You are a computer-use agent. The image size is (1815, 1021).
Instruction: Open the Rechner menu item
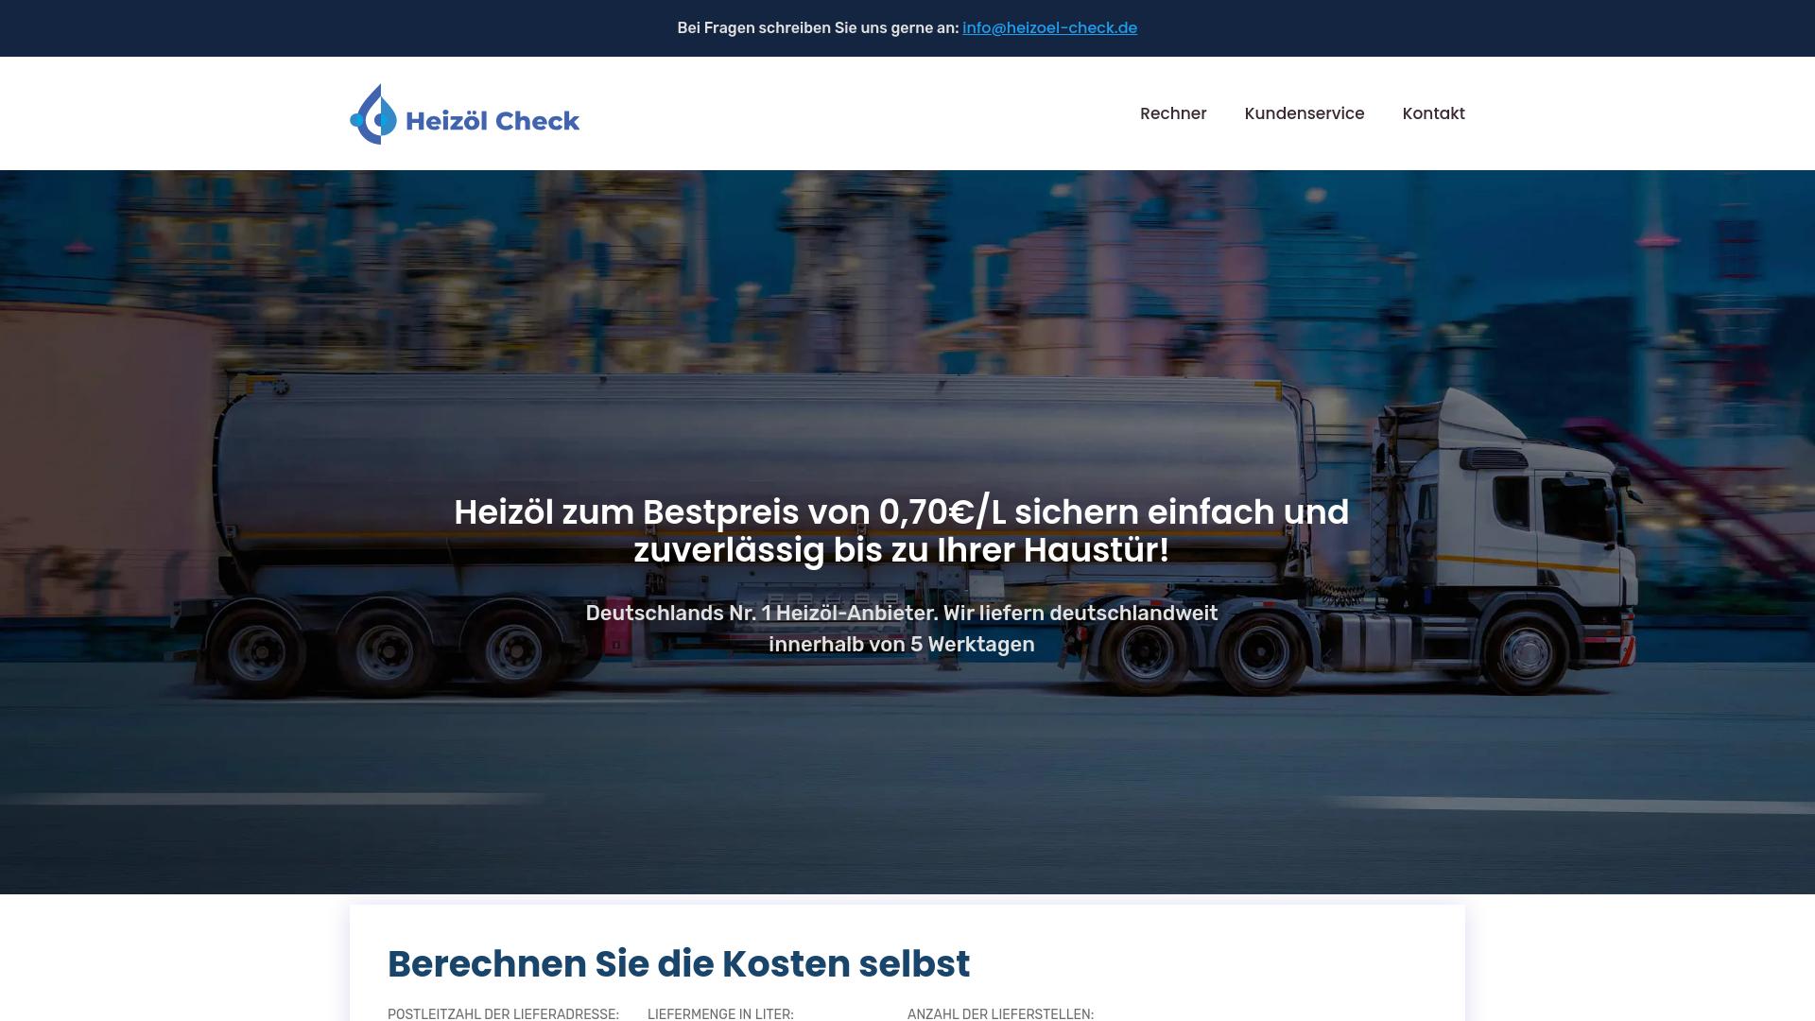pyautogui.click(x=1173, y=113)
